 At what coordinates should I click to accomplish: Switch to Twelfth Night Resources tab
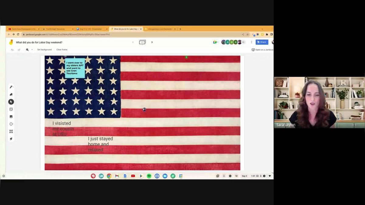tap(58, 29)
